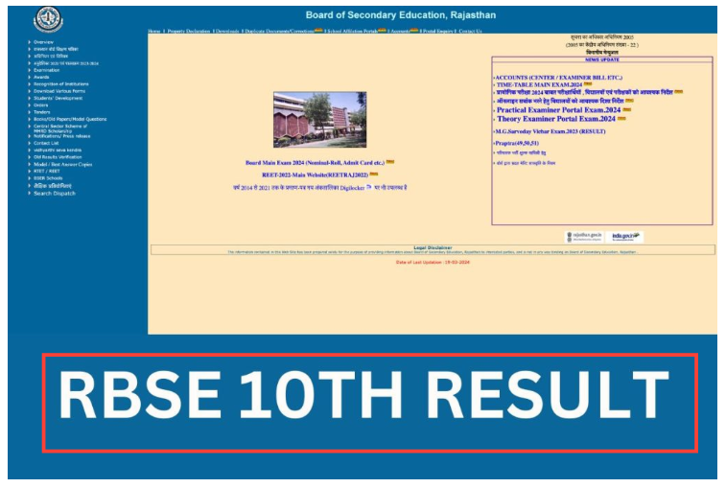
Task: Open the rajasthan.gov.in badge
Action: [584, 237]
